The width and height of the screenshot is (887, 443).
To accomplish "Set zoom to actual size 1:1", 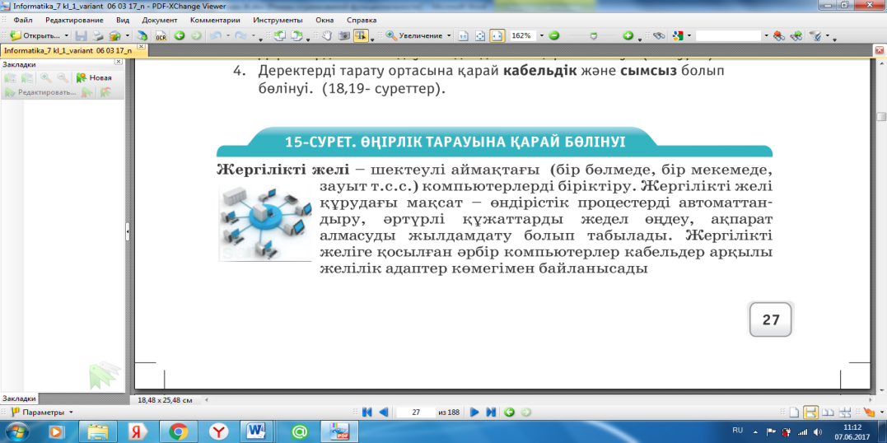I will point(464,35).
